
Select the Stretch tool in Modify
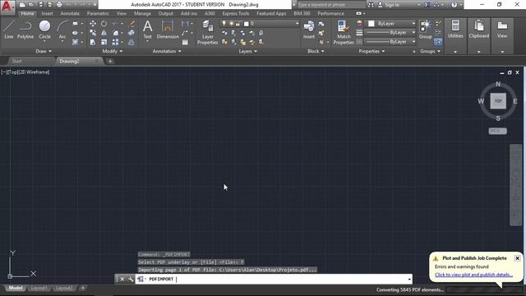tap(93, 42)
